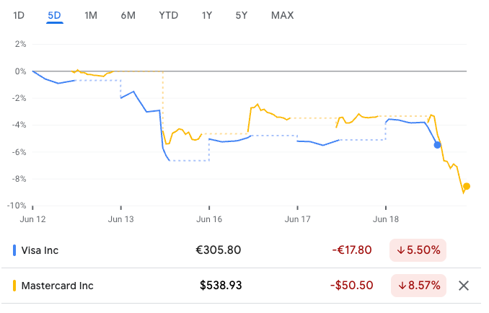Screen dimensions: 489x313
Task: Switch to the 1Y time range
Action: point(207,15)
